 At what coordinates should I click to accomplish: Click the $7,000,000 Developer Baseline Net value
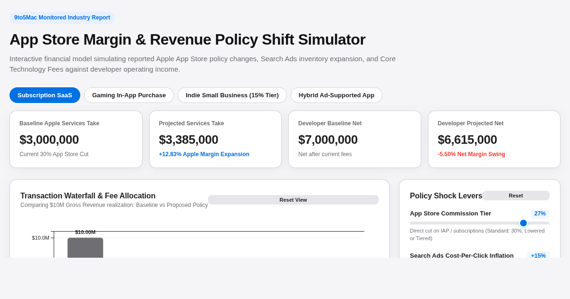point(328,140)
